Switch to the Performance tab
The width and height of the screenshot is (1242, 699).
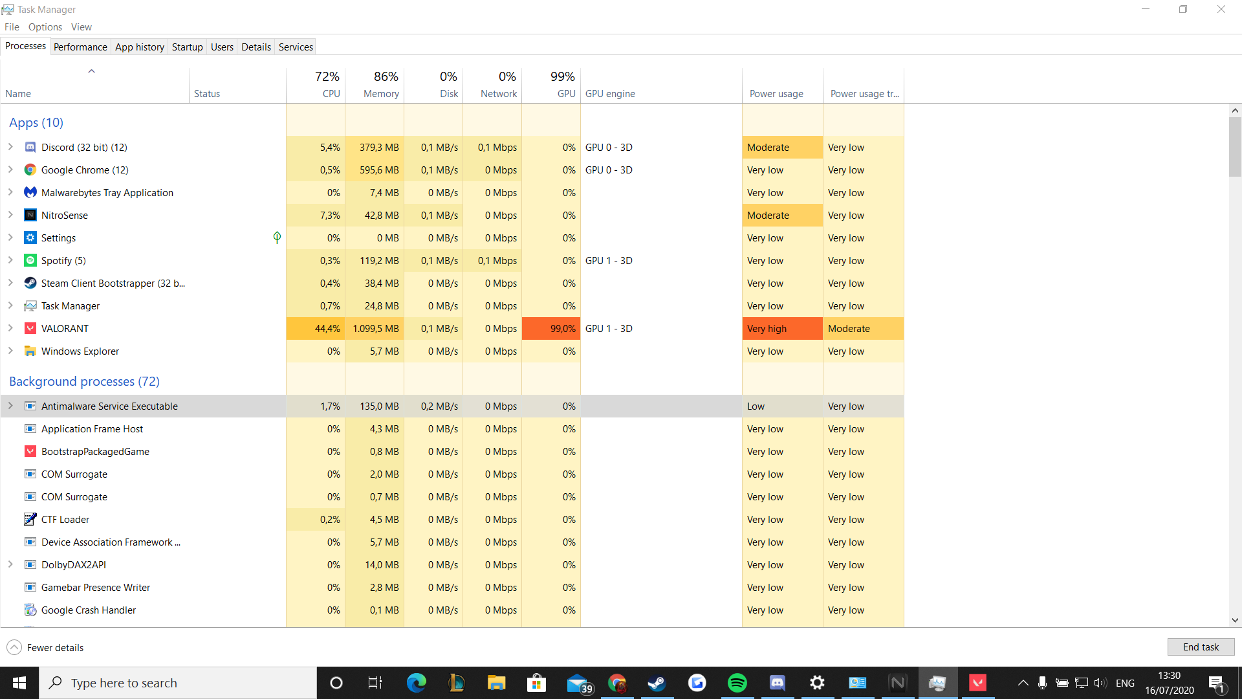point(80,47)
